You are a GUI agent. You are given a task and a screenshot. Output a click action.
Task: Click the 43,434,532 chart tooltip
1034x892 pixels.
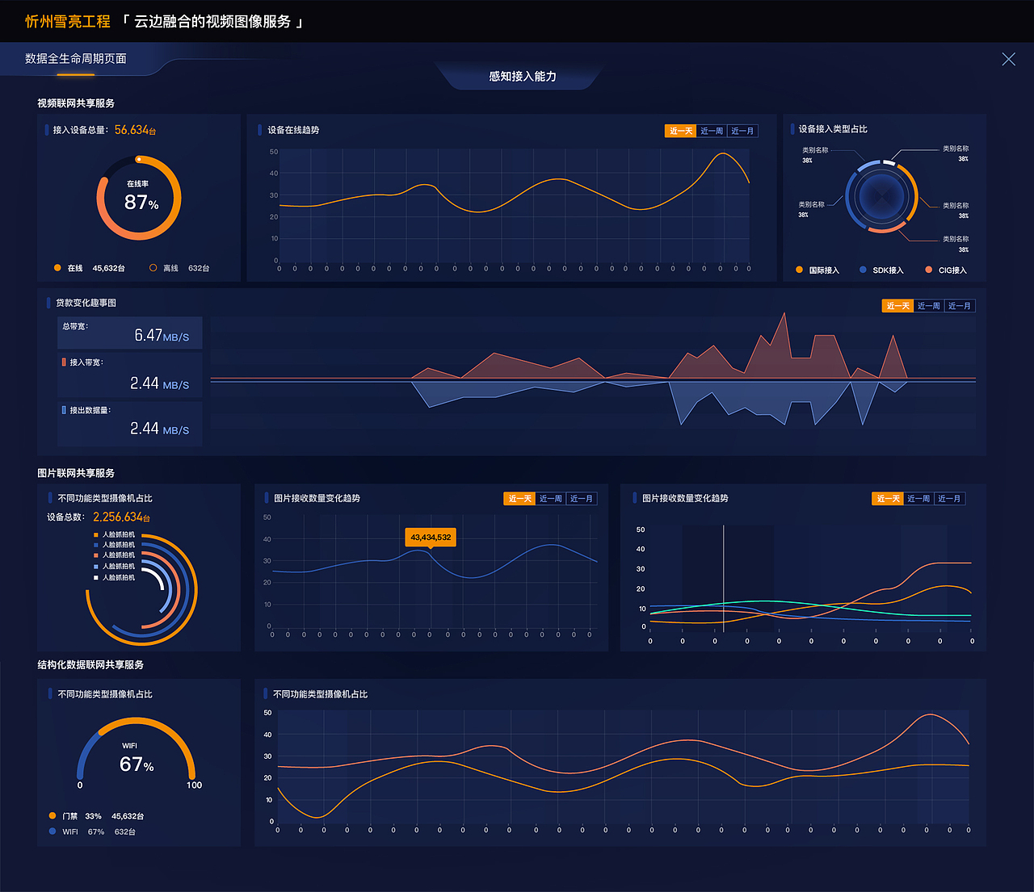431,538
